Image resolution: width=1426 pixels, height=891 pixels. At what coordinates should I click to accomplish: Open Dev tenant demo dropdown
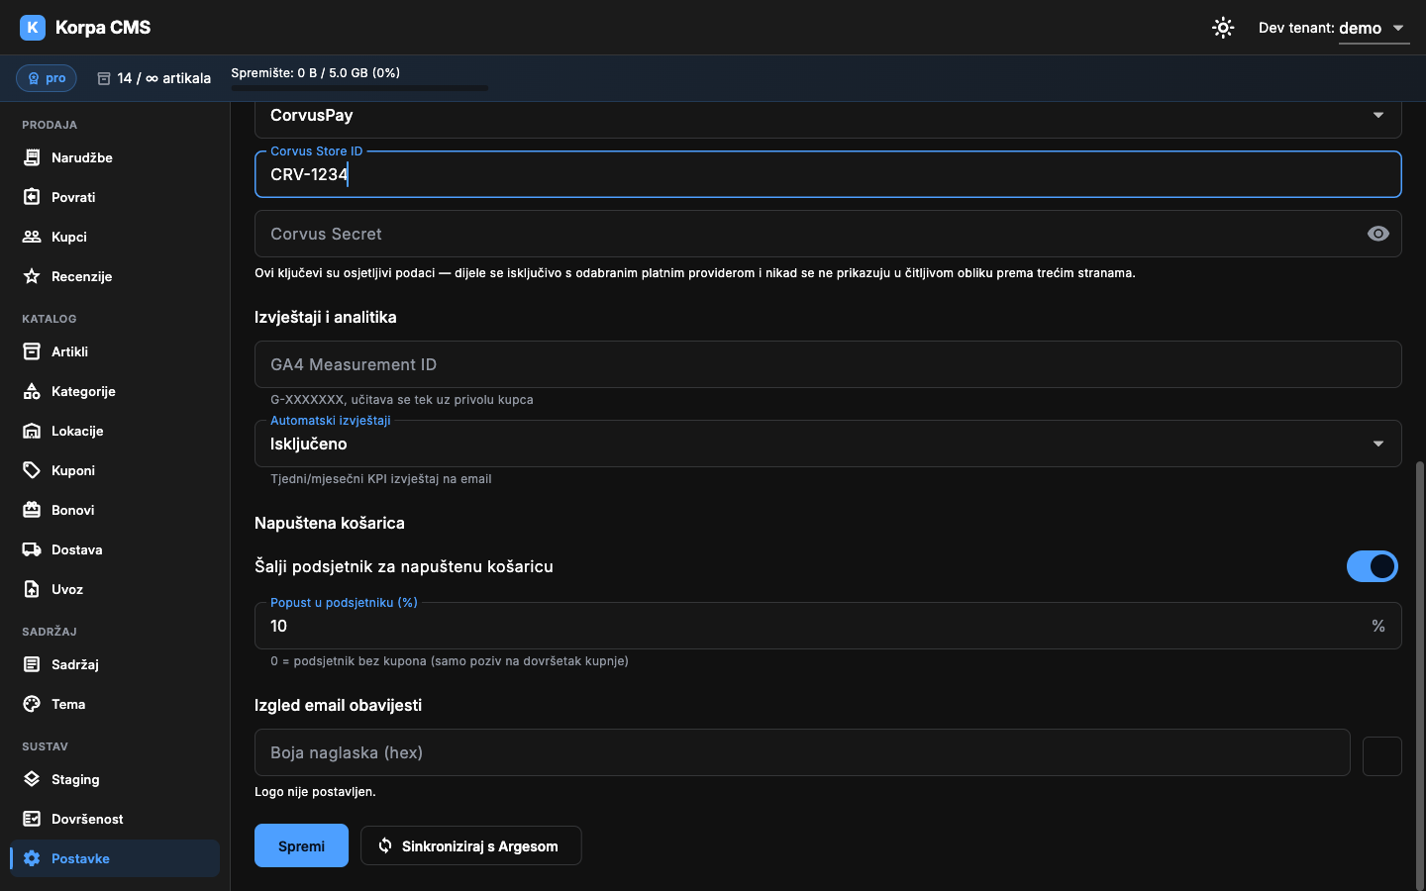coord(1374,28)
